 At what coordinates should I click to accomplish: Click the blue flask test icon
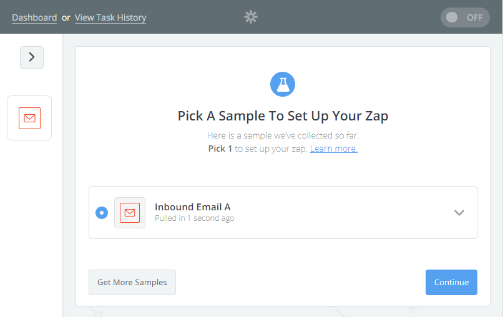[x=283, y=84]
